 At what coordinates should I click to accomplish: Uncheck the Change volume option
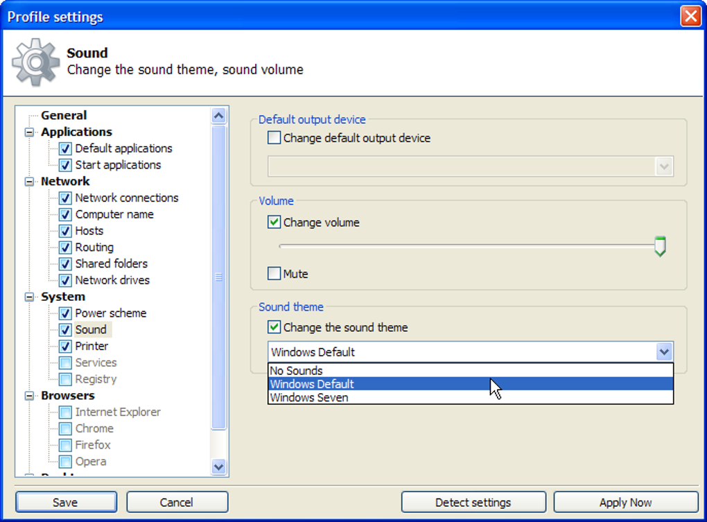coord(274,223)
